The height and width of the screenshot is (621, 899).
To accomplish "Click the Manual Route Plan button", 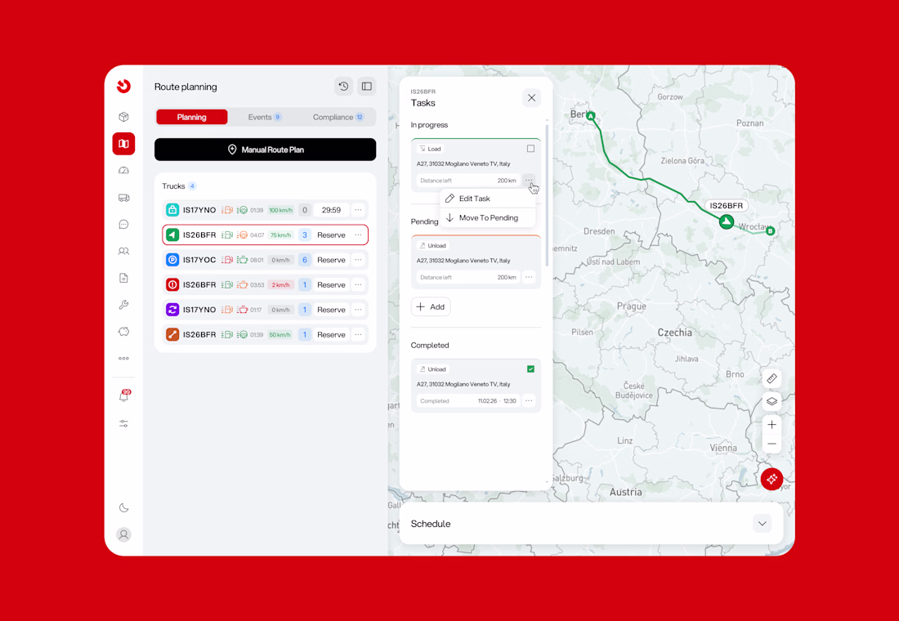I will coord(265,150).
